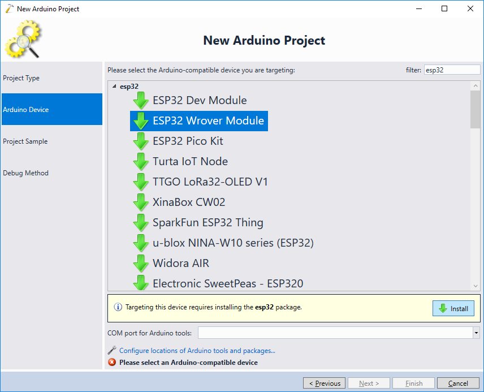
Task: Click the download arrow beside Electronic SweetPeas - ESP320
Action: click(x=141, y=283)
